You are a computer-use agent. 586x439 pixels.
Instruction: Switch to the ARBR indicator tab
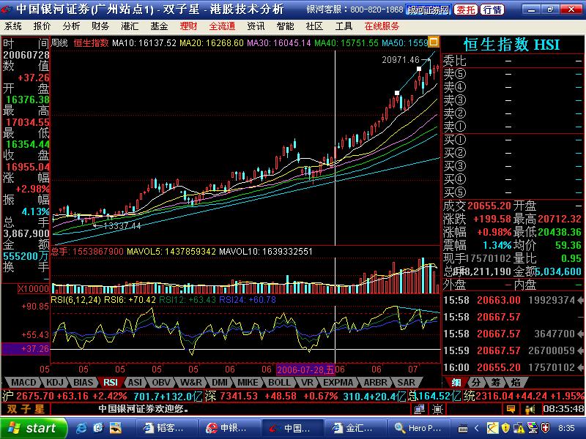375,382
